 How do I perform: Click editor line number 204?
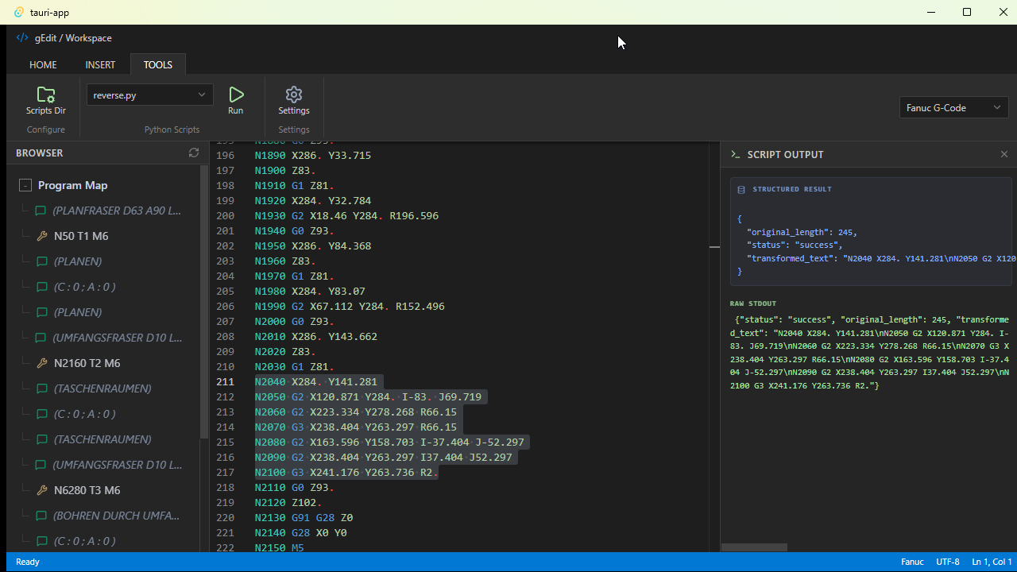pos(226,276)
